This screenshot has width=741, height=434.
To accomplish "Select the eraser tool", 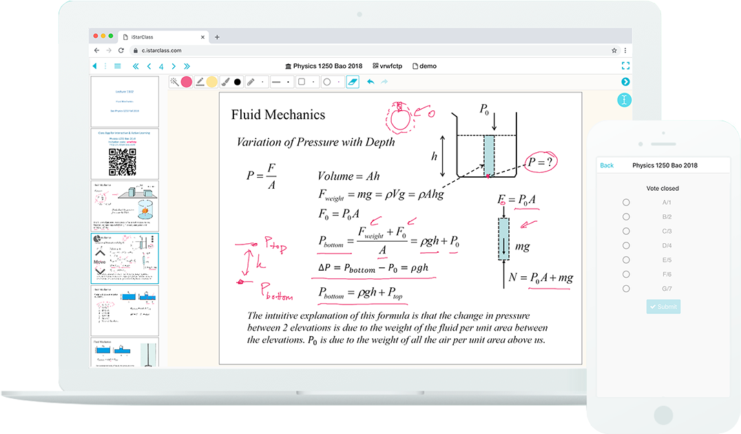I will (353, 82).
